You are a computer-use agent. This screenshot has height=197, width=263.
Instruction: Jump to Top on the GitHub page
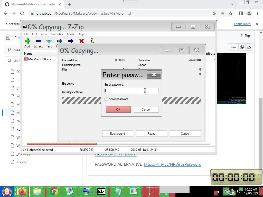245,35
